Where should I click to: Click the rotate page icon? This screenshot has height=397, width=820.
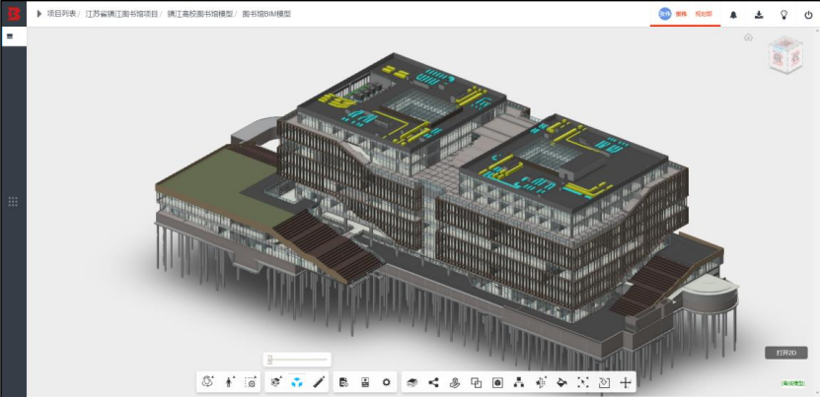(x=604, y=383)
